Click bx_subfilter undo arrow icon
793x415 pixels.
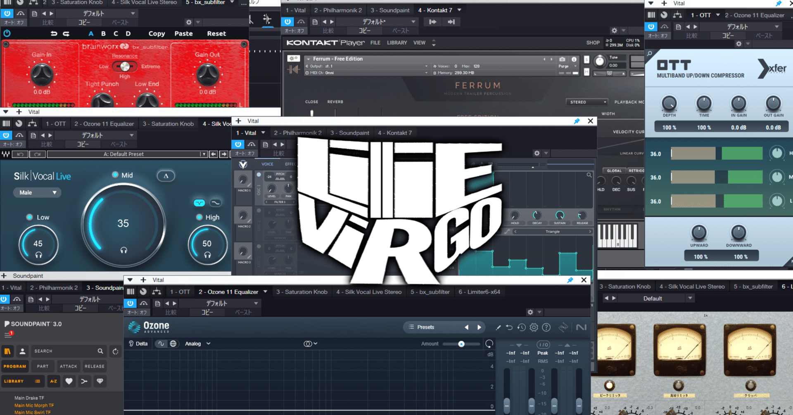54,33
